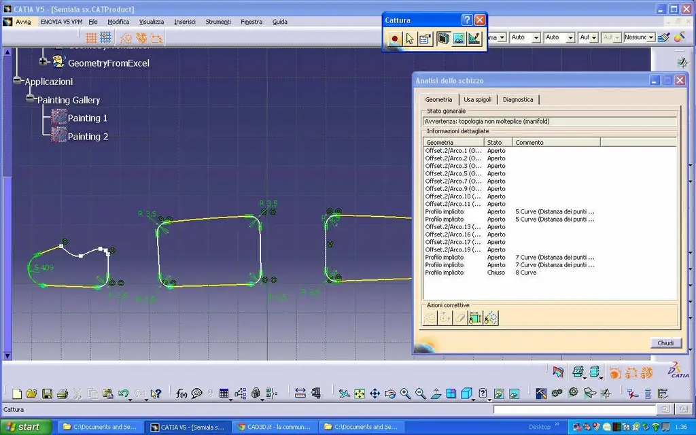Screen dimensions: 696x435
Task: Click the last corrective action icon
Action: point(491,318)
